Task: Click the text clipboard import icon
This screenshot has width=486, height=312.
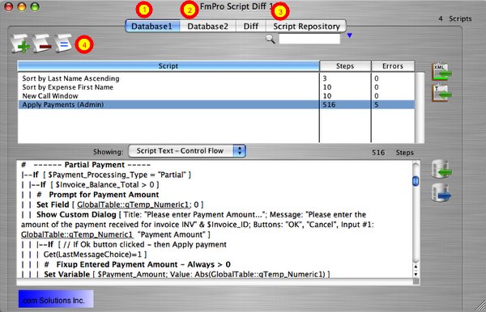Action: (x=441, y=92)
